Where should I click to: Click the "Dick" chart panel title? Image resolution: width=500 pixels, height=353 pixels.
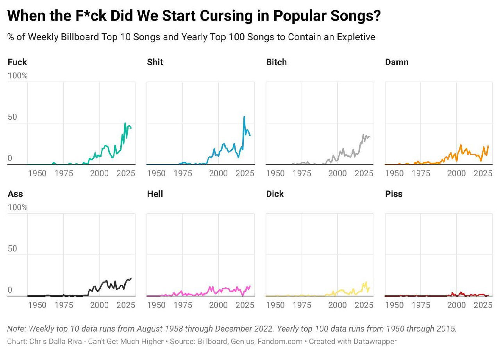275,194
